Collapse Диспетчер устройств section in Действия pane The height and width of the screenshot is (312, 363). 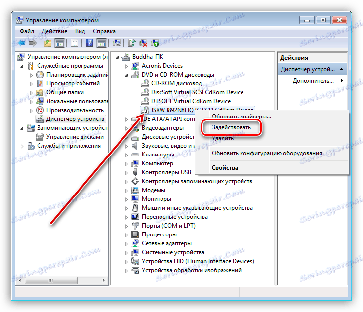(x=341, y=69)
